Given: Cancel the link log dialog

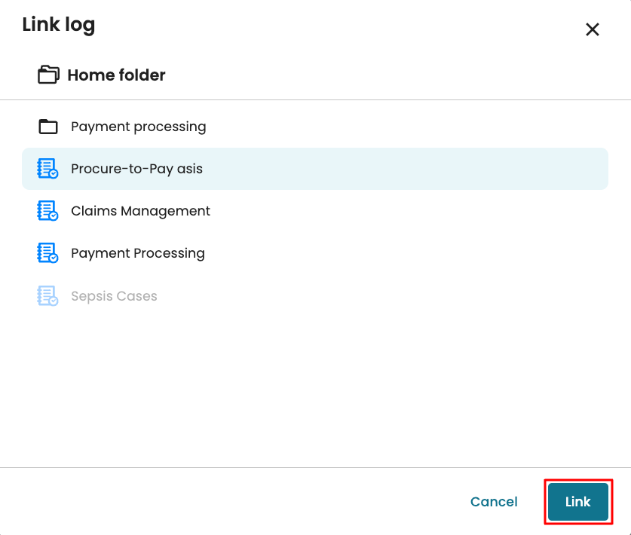Looking at the screenshot, I should [494, 502].
